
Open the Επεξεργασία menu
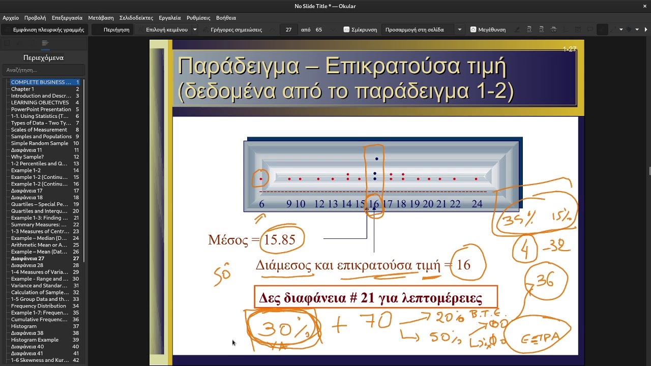pos(67,18)
